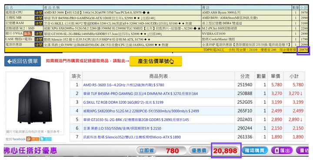Click the 分流 code 261336

coord(245,137)
